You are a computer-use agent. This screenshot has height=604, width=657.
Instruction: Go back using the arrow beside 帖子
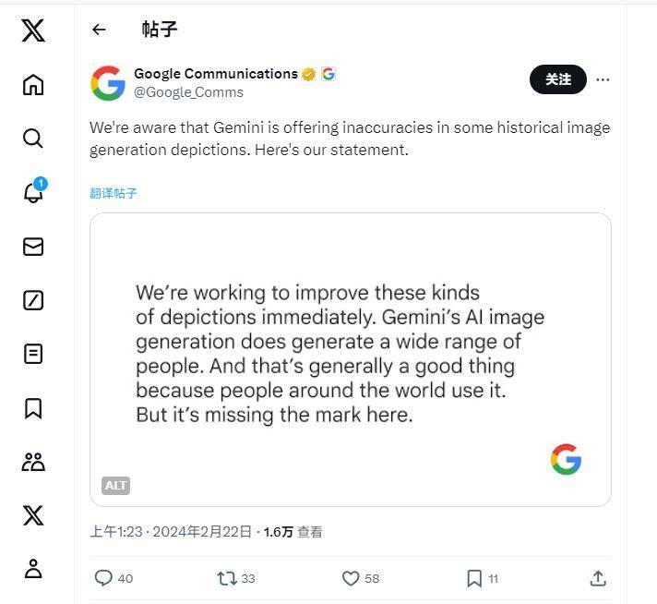tap(99, 30)
